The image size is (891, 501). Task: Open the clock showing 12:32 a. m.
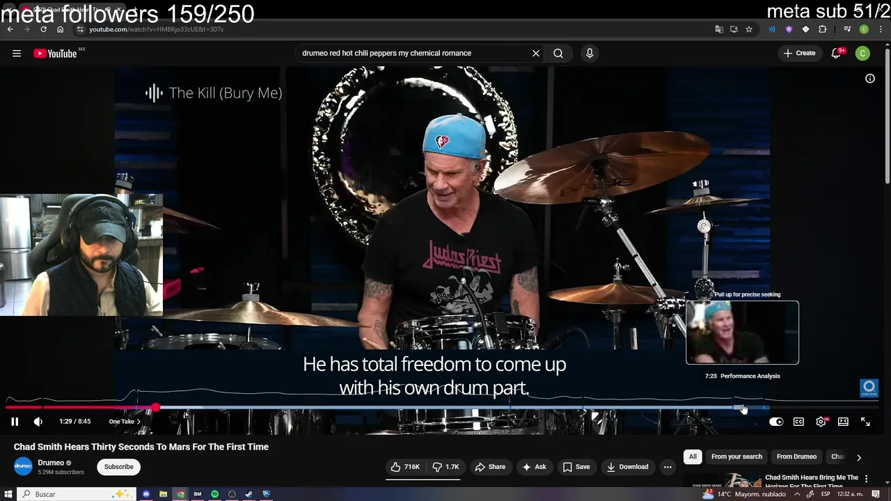click(849, 494)
